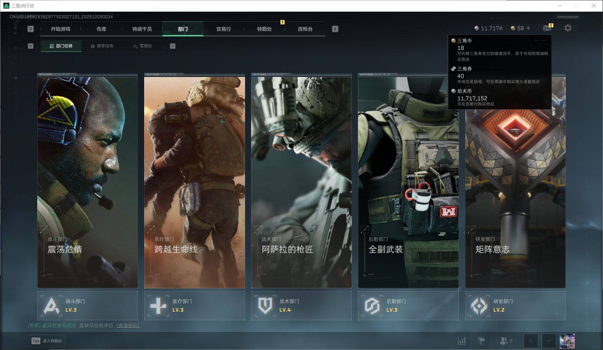Open the 震荡危情 combat department card
This screenshot has width=603, height=350.
[87, 181]
